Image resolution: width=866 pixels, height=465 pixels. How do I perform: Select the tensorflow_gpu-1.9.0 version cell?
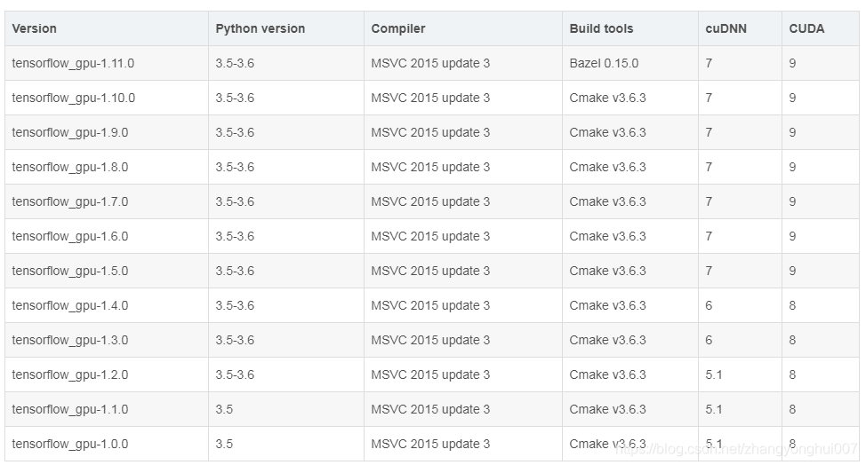pyautogui.click(x=70, y=132)
